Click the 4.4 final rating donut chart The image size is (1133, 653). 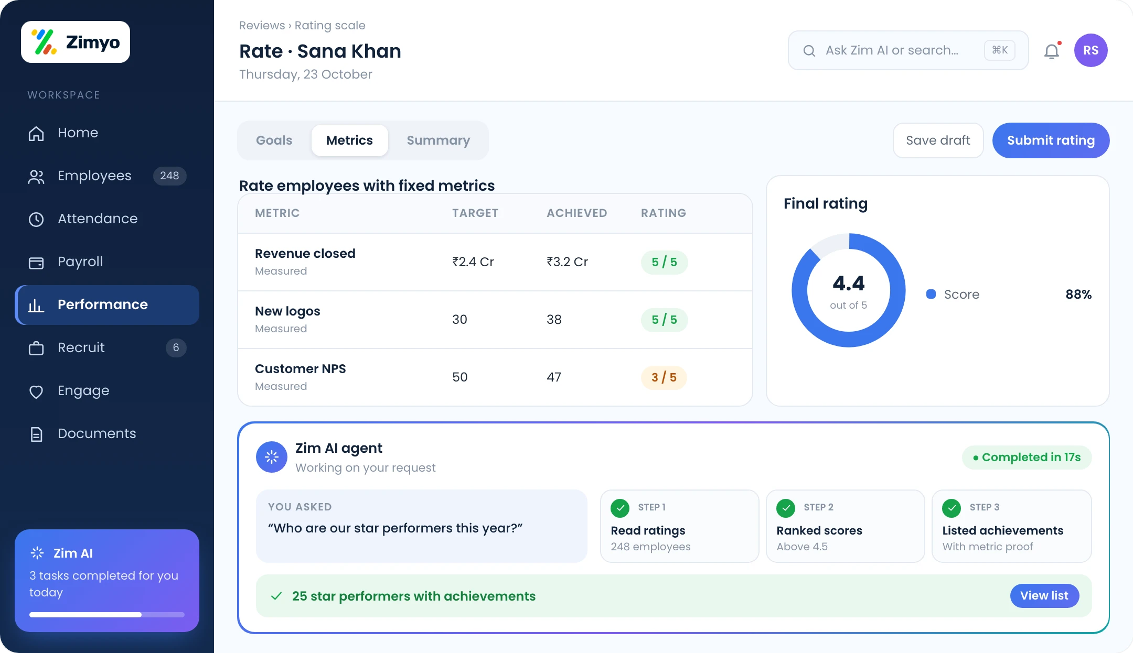click(849, 290)
